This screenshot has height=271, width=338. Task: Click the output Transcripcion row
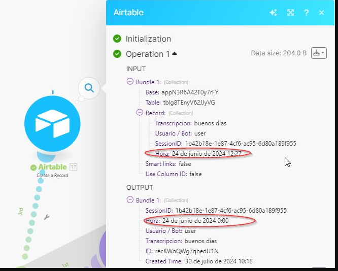tap(181, 241)
